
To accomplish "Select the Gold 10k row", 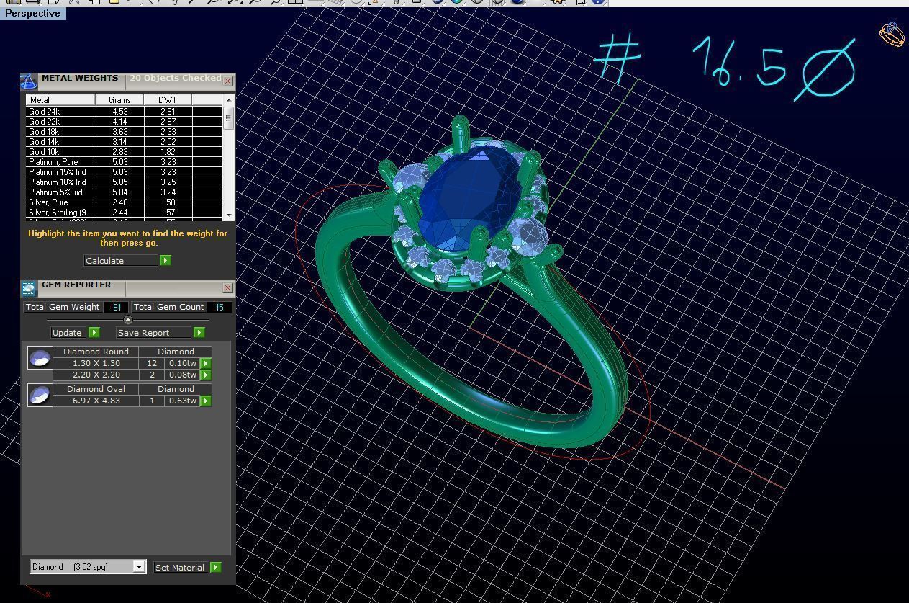I will pyautogui.click(x=125, y=152).
